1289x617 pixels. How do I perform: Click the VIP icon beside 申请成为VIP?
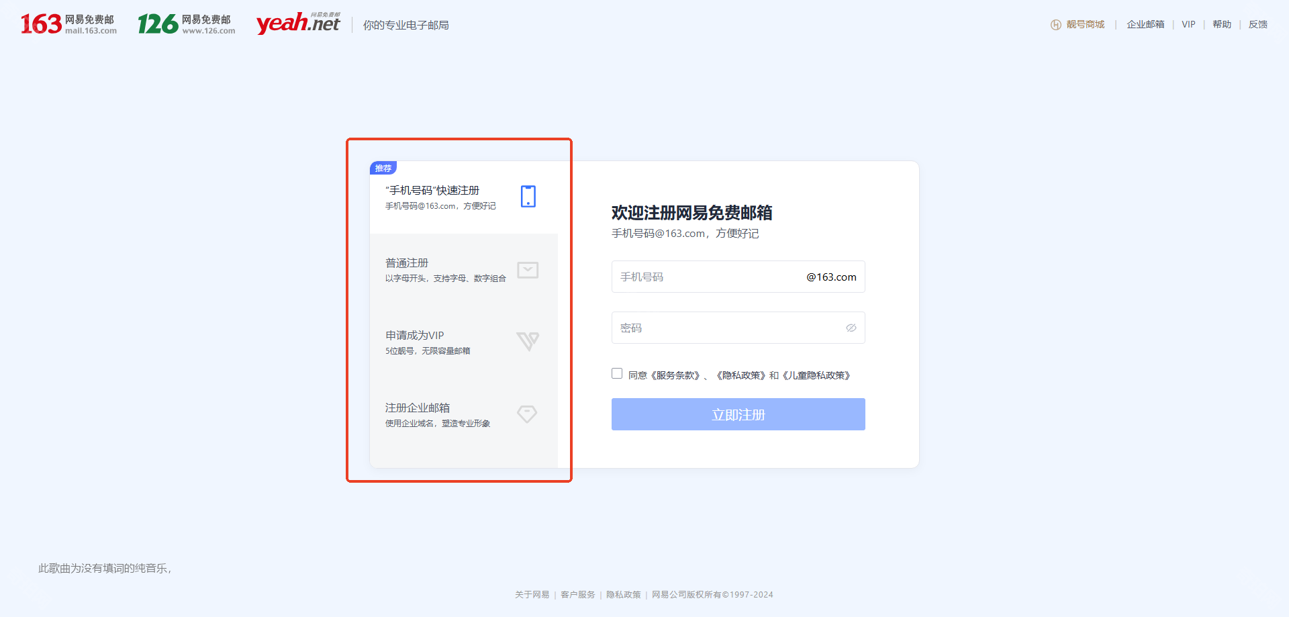pos(528,342)
